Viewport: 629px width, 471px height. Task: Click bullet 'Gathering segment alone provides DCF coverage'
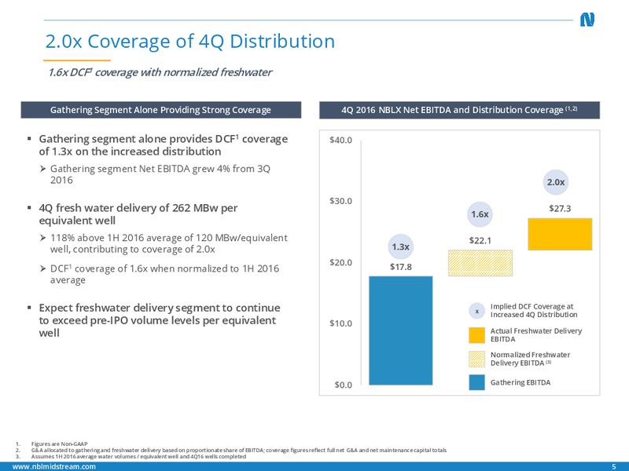coord(164,145)
